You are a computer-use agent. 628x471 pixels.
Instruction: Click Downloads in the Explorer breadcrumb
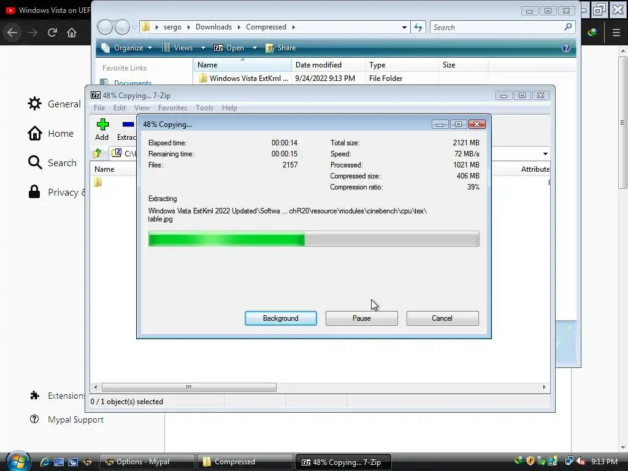click(x=213, y=27)
